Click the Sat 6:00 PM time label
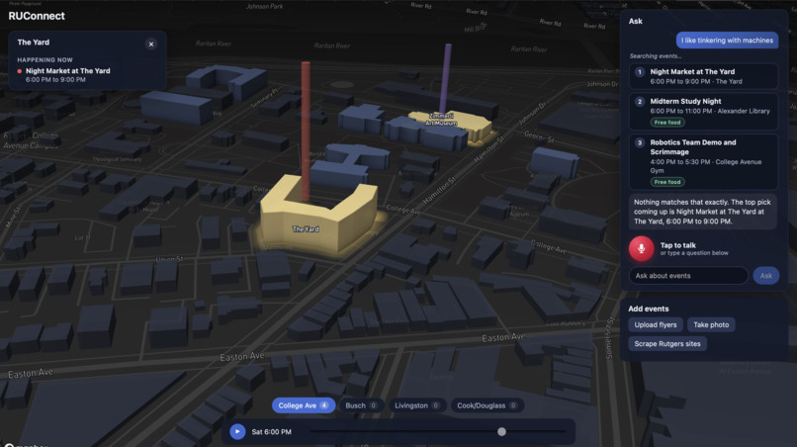Viewport: 797px width, 447px height. click(271, 432)
